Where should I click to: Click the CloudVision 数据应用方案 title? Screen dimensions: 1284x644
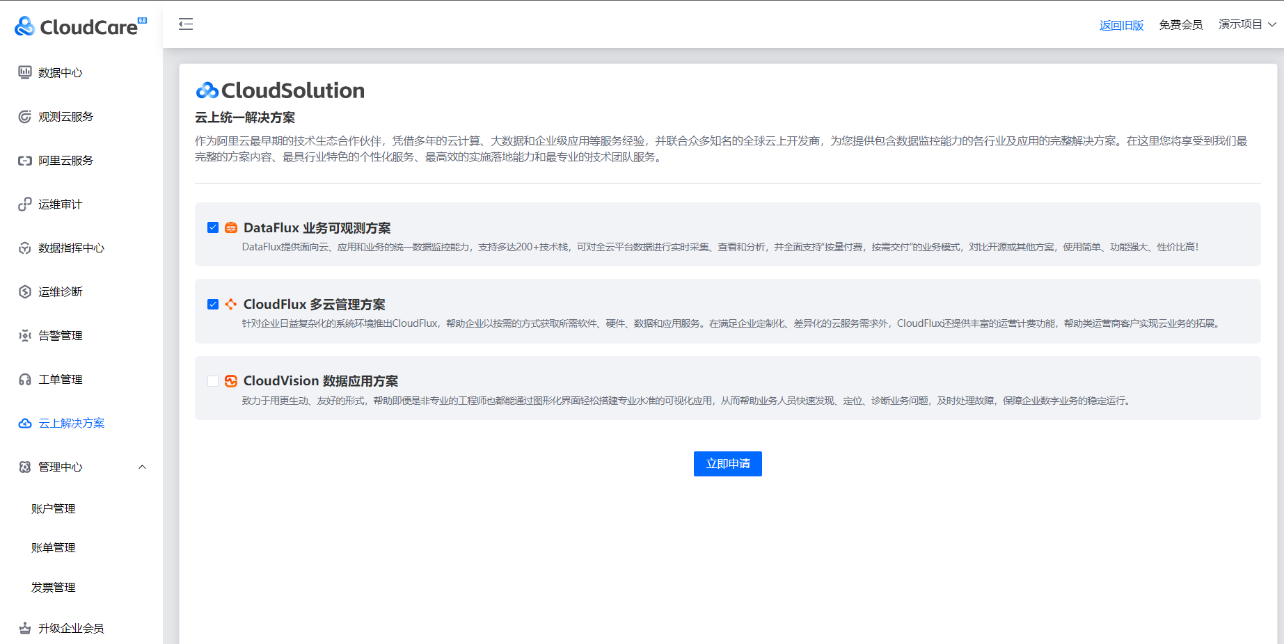point(321,380)
